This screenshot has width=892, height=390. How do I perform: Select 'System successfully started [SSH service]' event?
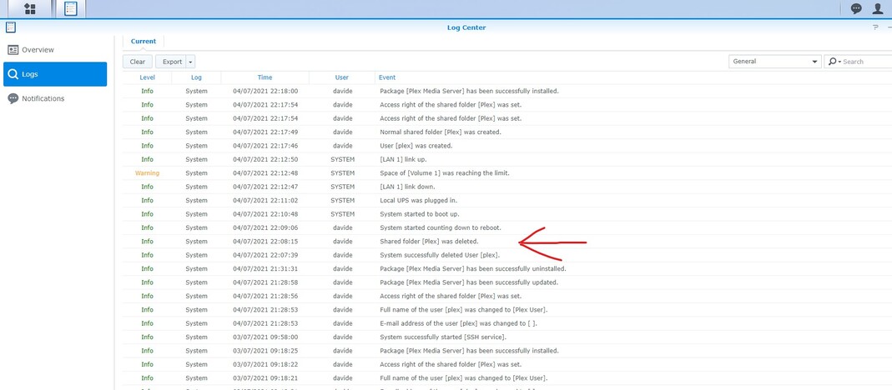442,337
